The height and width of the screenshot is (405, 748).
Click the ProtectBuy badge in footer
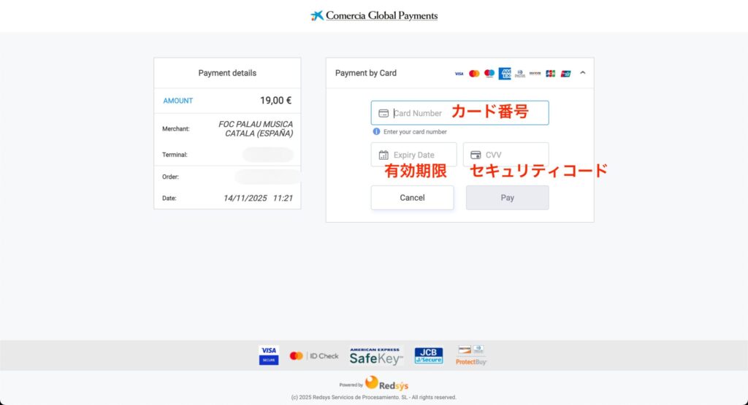pyautogui.click(x=471, y=355)
